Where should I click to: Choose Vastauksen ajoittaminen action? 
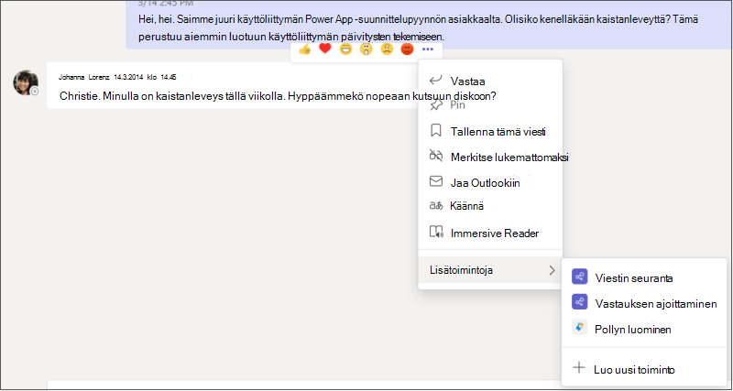[x=644, y=303]
